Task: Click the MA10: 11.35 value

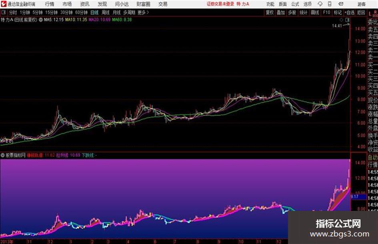Action: (x=76, y=20)
